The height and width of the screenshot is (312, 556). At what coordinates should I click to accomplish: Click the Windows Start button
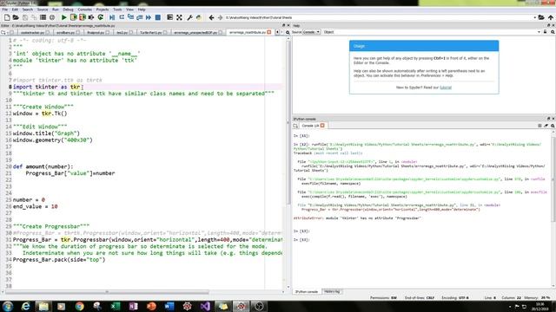tap(8, 306)
